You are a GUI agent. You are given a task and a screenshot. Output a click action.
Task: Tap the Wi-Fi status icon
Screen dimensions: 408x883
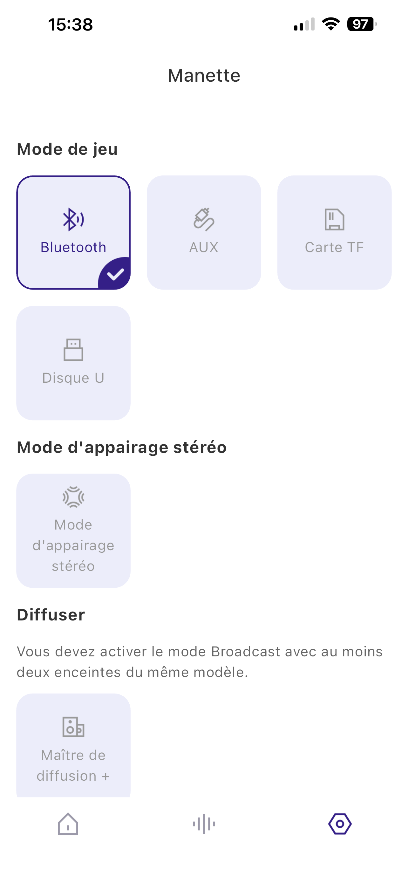330,24
